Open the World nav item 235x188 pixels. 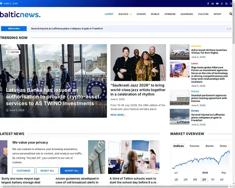(155, 14)
